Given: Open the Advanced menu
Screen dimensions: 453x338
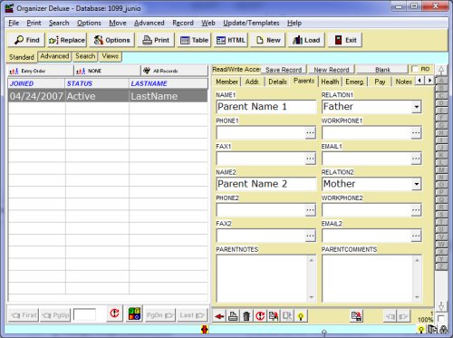Looking at the screenshot, I should pos(149,23).
